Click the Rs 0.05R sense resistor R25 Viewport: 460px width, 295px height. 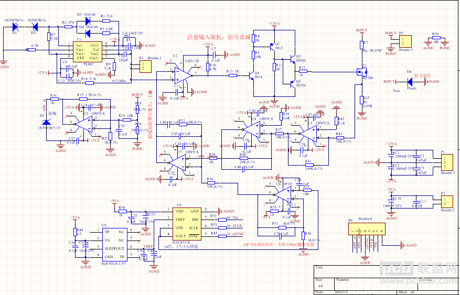[362, 100]
